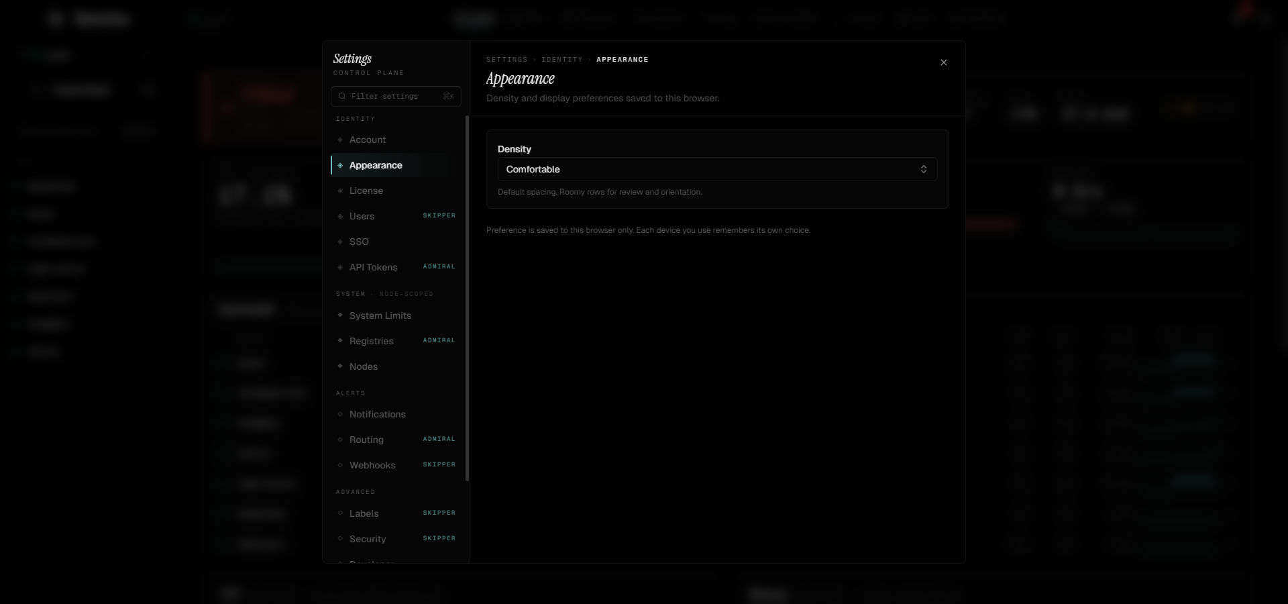This screenshot has width=1288, height=604.
Task: Click the icon beside Labels
Action: click(340, 513)
